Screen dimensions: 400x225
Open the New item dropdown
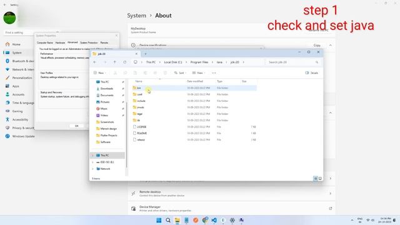click(x=100, y=73)
